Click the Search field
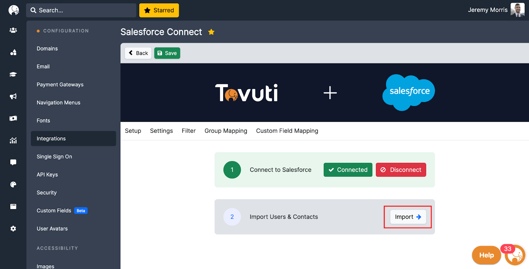This screenshot has height=269, width=529. pyautogui.click(x=81, y=10)
